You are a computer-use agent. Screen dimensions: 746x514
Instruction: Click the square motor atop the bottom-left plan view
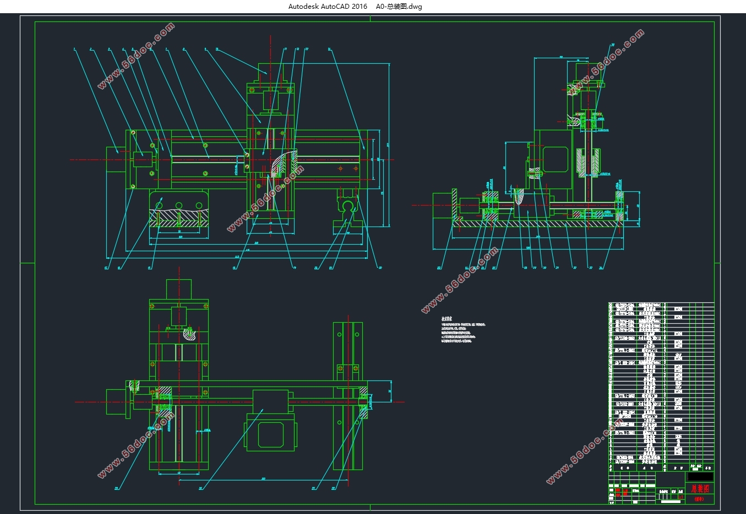179,290
